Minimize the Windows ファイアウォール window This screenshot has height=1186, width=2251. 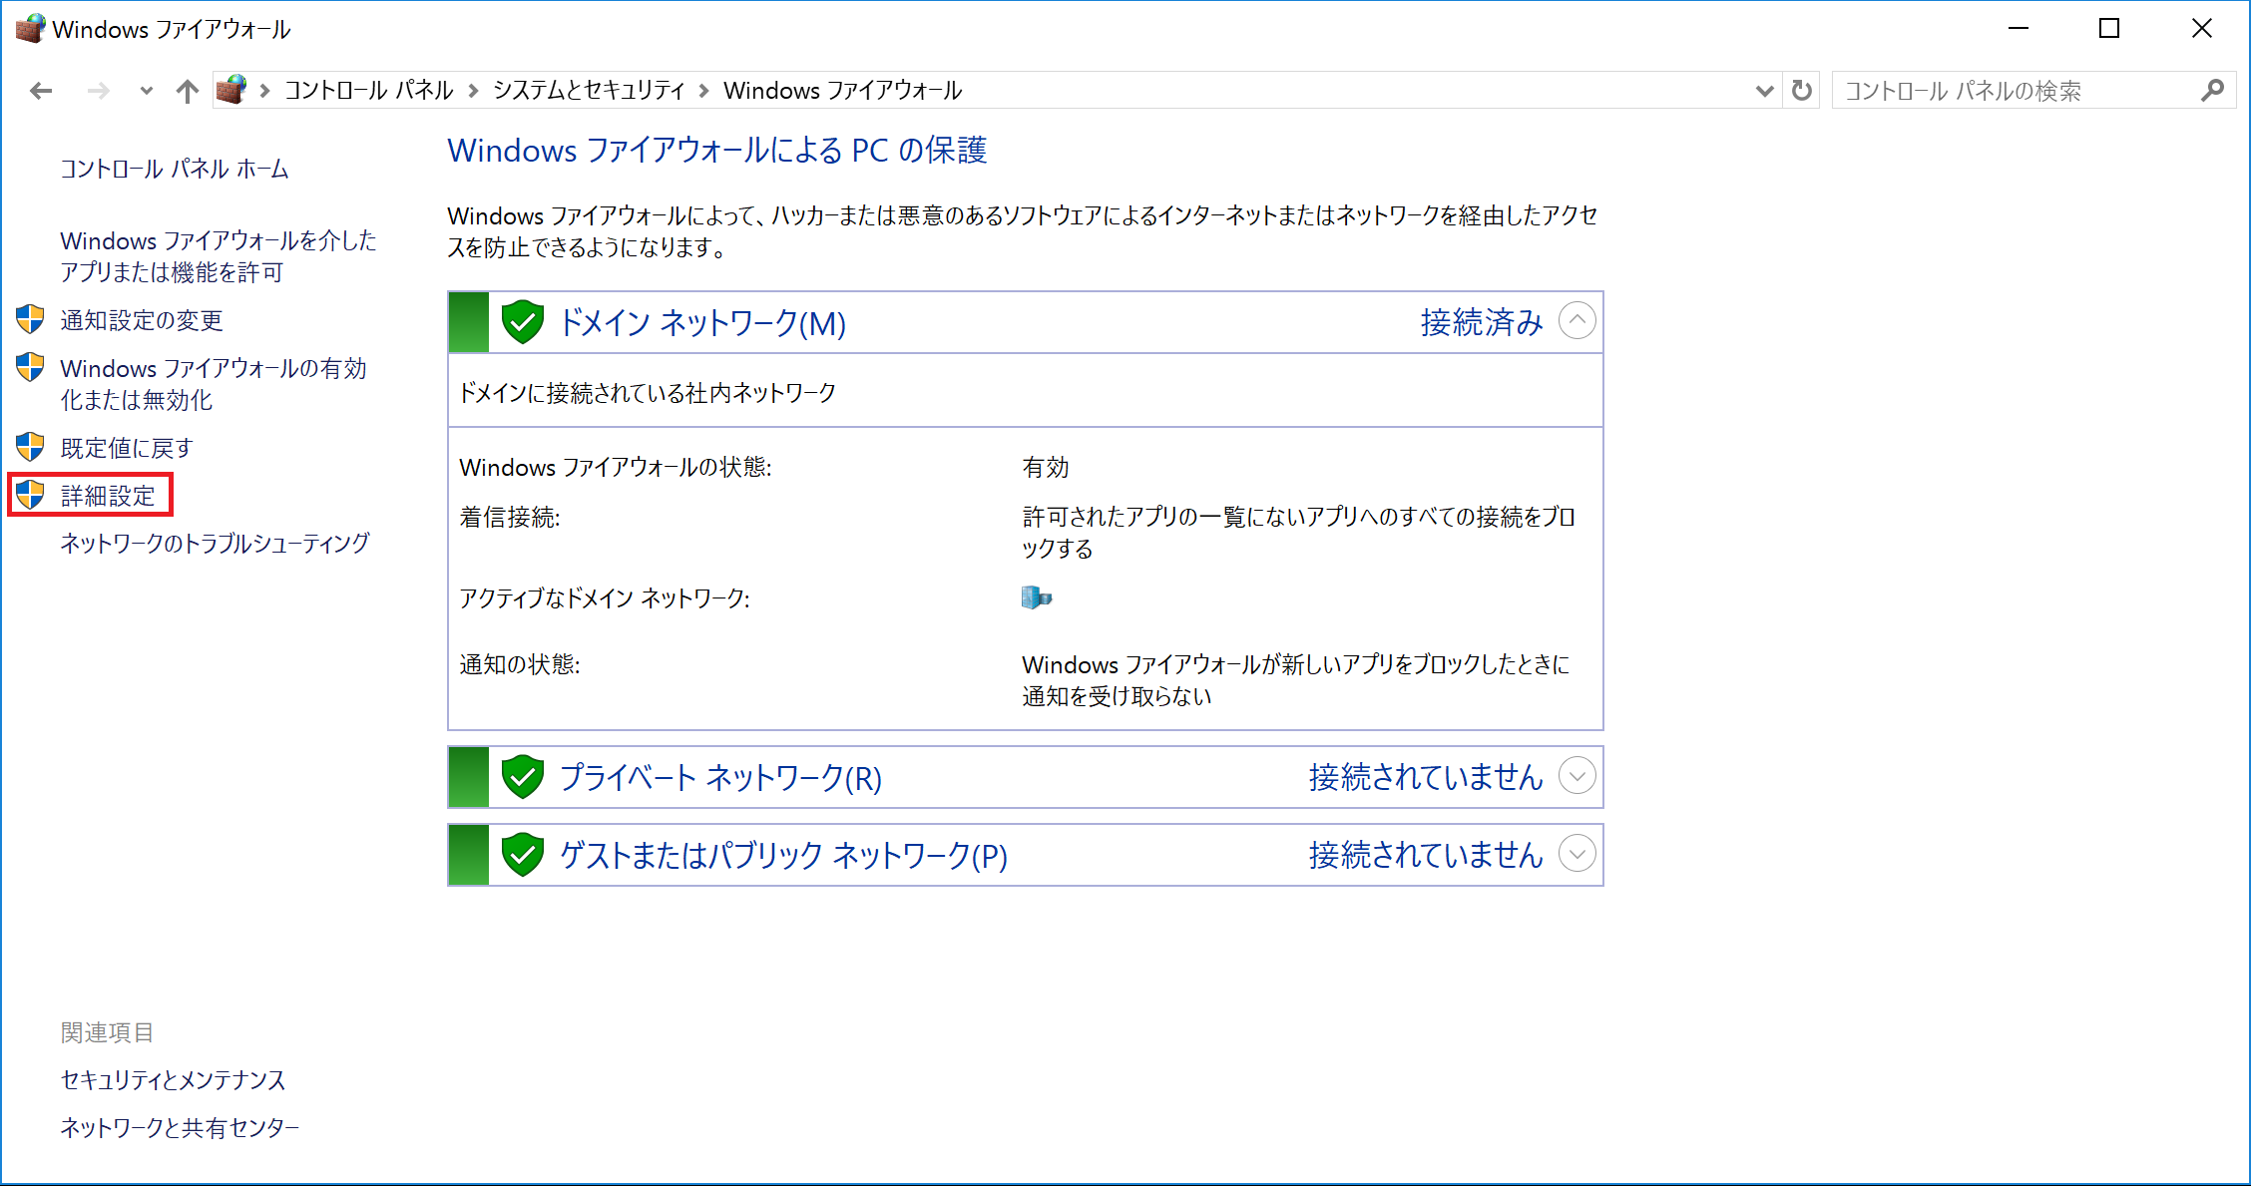pyautogui.click(x=2019, y=28)
